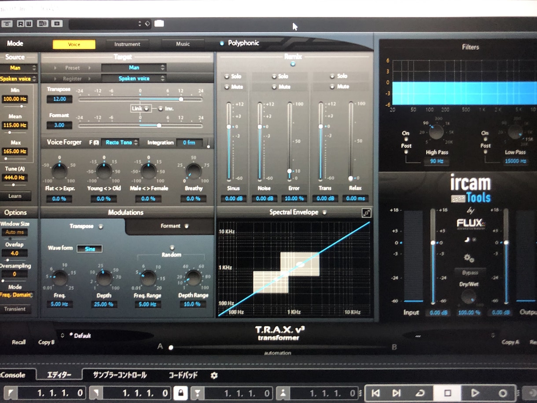Enable the Random modulation toggle

[172, 248]
